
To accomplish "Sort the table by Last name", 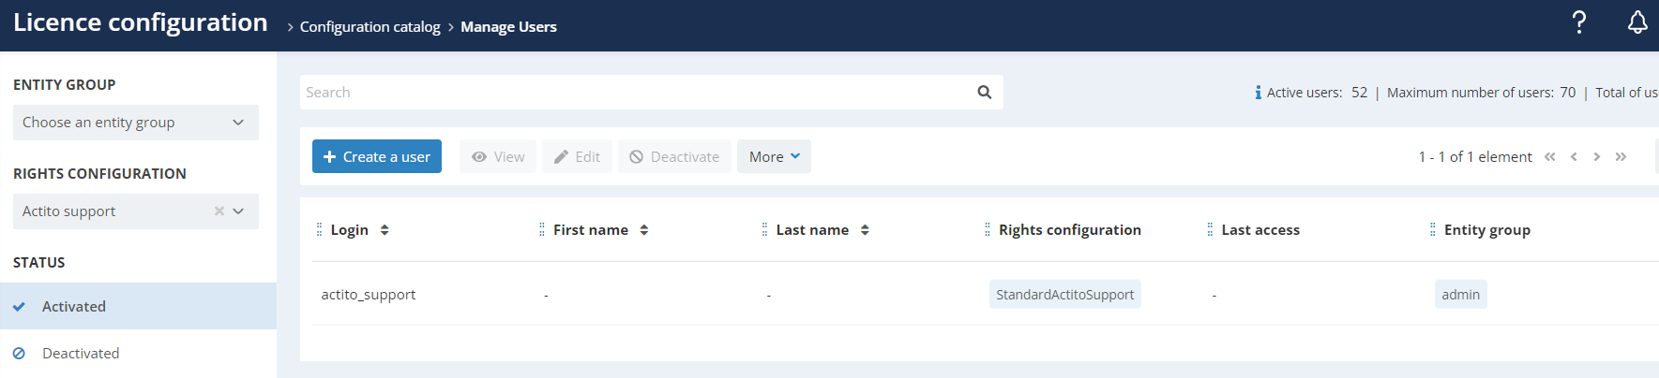I will point(865,230).
